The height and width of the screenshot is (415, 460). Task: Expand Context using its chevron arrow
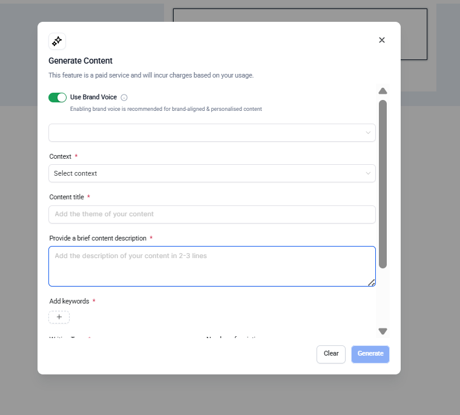[x=368, y=173]
